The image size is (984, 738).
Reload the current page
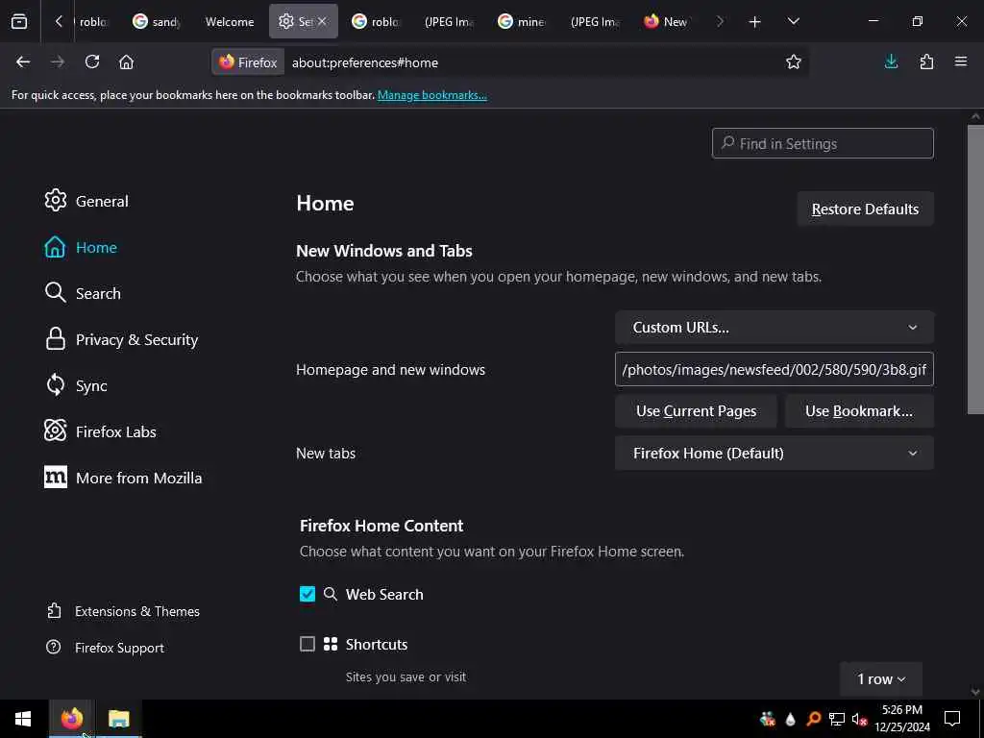click(x=92, y=62)
